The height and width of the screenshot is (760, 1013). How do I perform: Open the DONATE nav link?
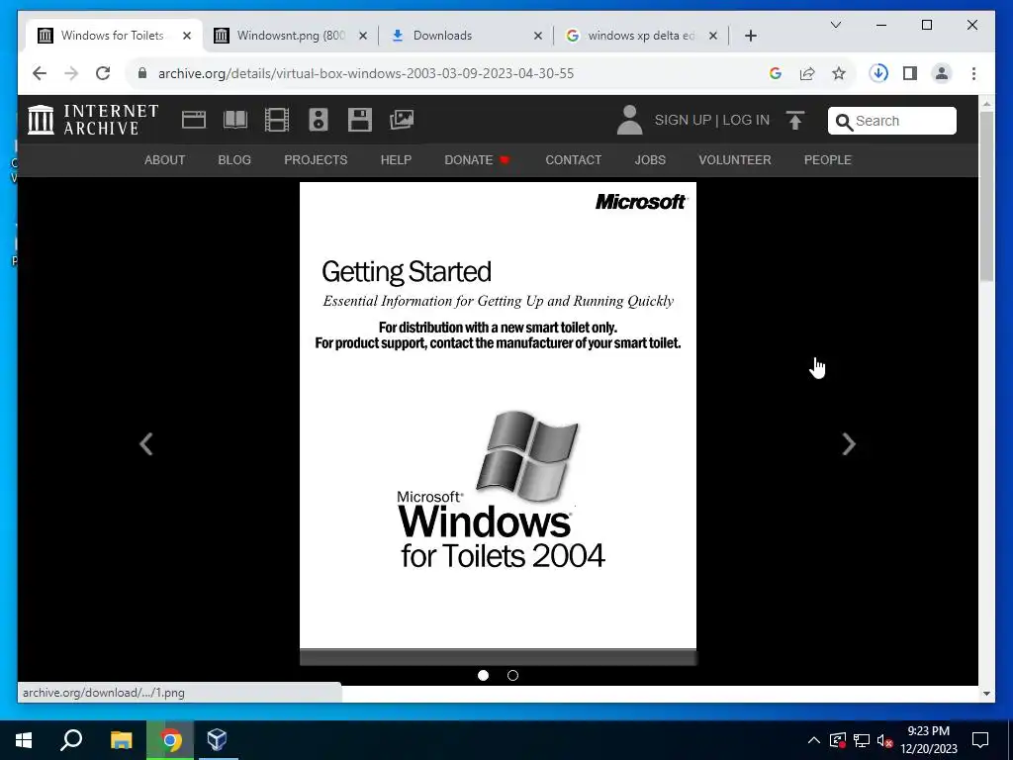pos(477,159)
